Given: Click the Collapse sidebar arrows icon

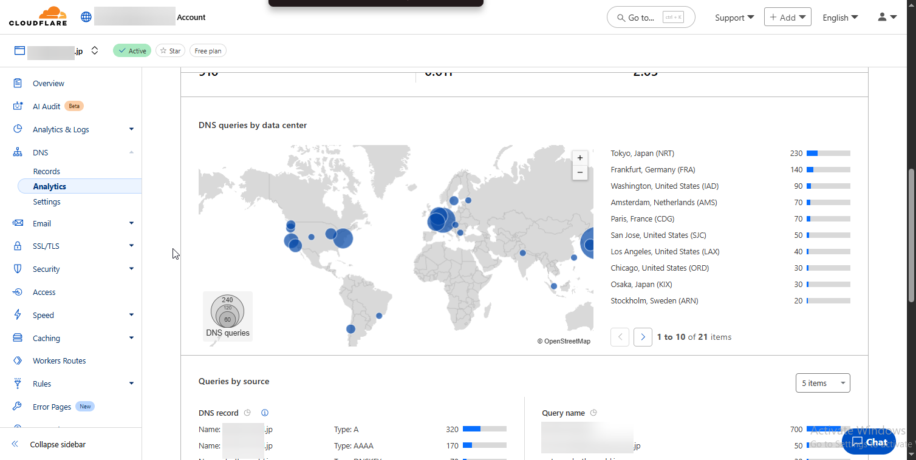Looking at the screenshot, I should [x=15, y=444].
